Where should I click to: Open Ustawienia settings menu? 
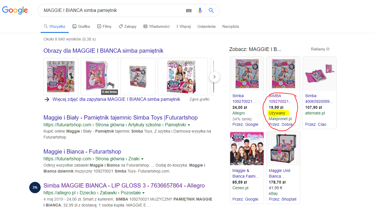point(207,26)
